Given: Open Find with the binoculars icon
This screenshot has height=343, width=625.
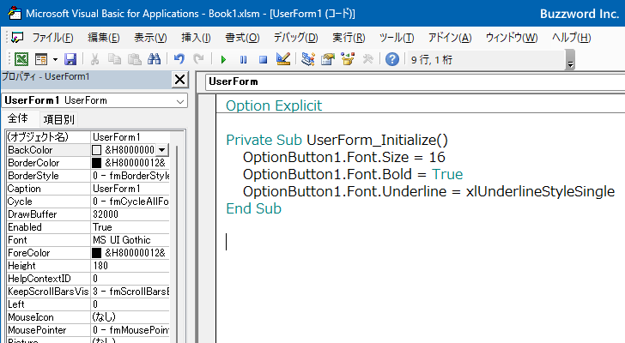Looking at the screenshot, I should pos(154,59).
